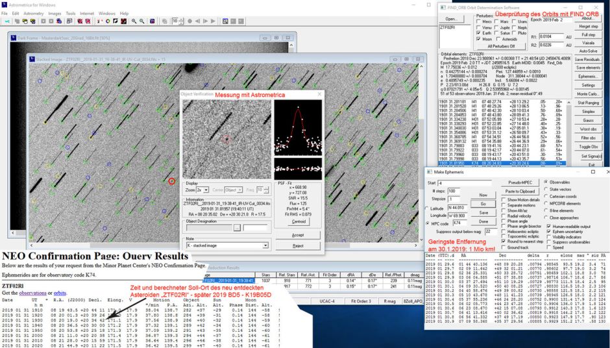Open the Internet menu
This screenshot has width=610, height=348.
(x=86, y=13)
